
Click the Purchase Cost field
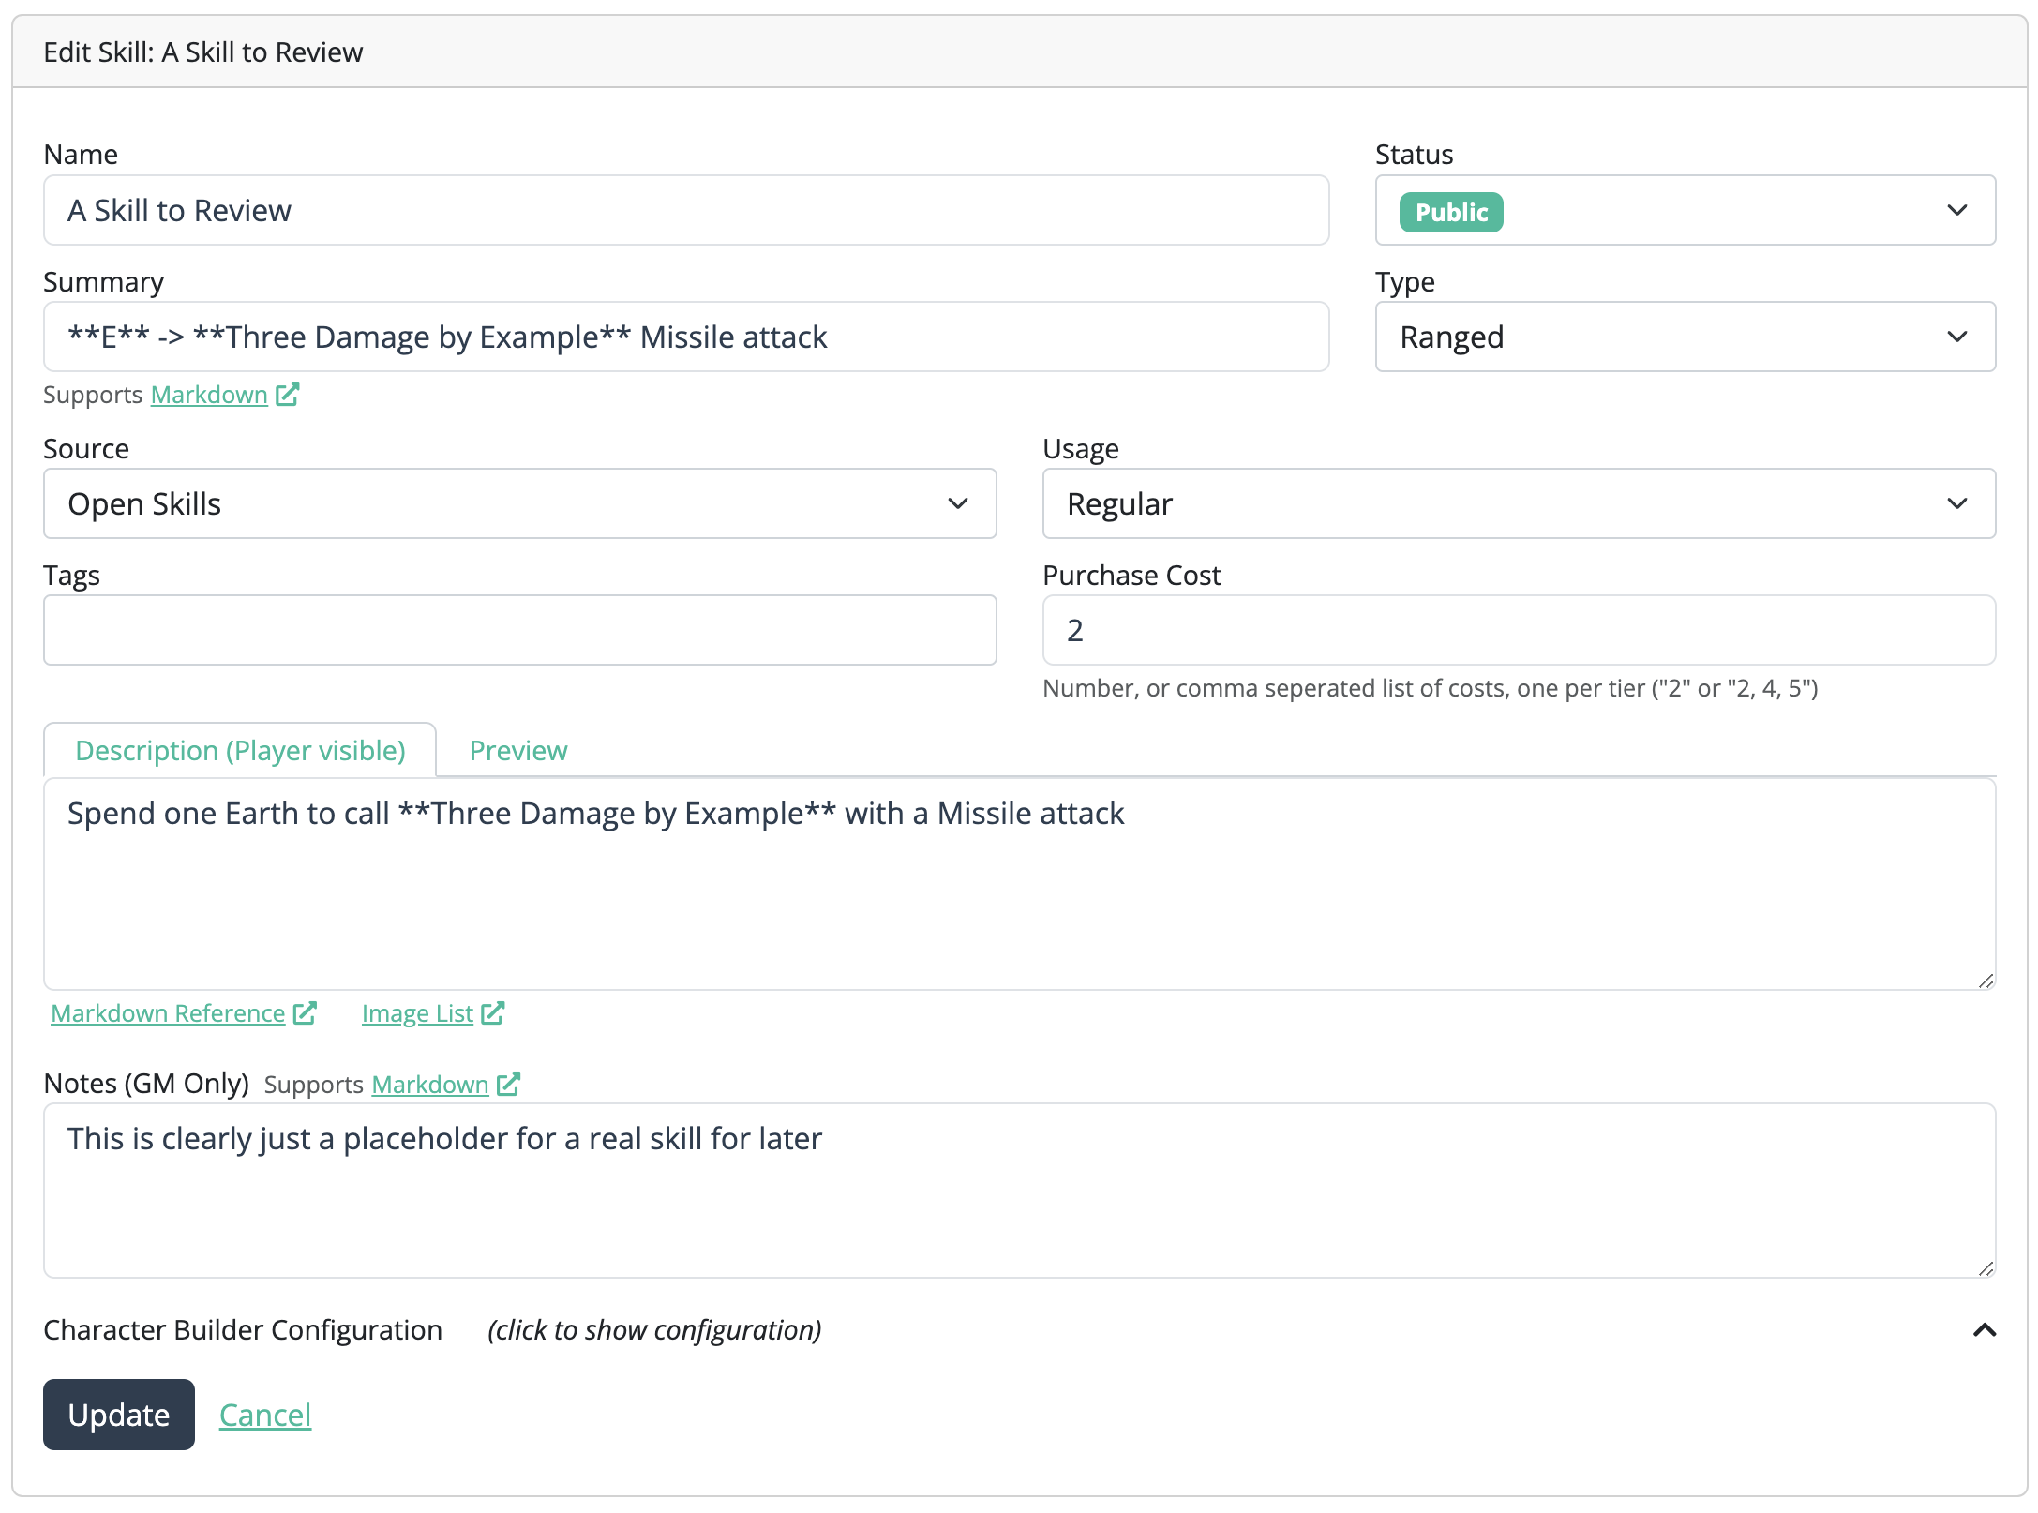tap(1518, 631)
